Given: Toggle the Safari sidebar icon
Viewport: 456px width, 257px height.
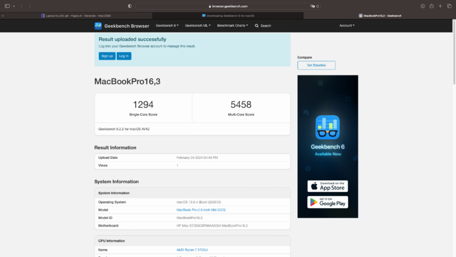Looking at the screenshot, I should click(x=7, y=6).
